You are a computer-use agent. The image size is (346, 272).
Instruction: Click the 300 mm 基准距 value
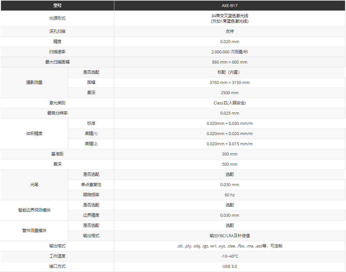click(x=229, y=154)
